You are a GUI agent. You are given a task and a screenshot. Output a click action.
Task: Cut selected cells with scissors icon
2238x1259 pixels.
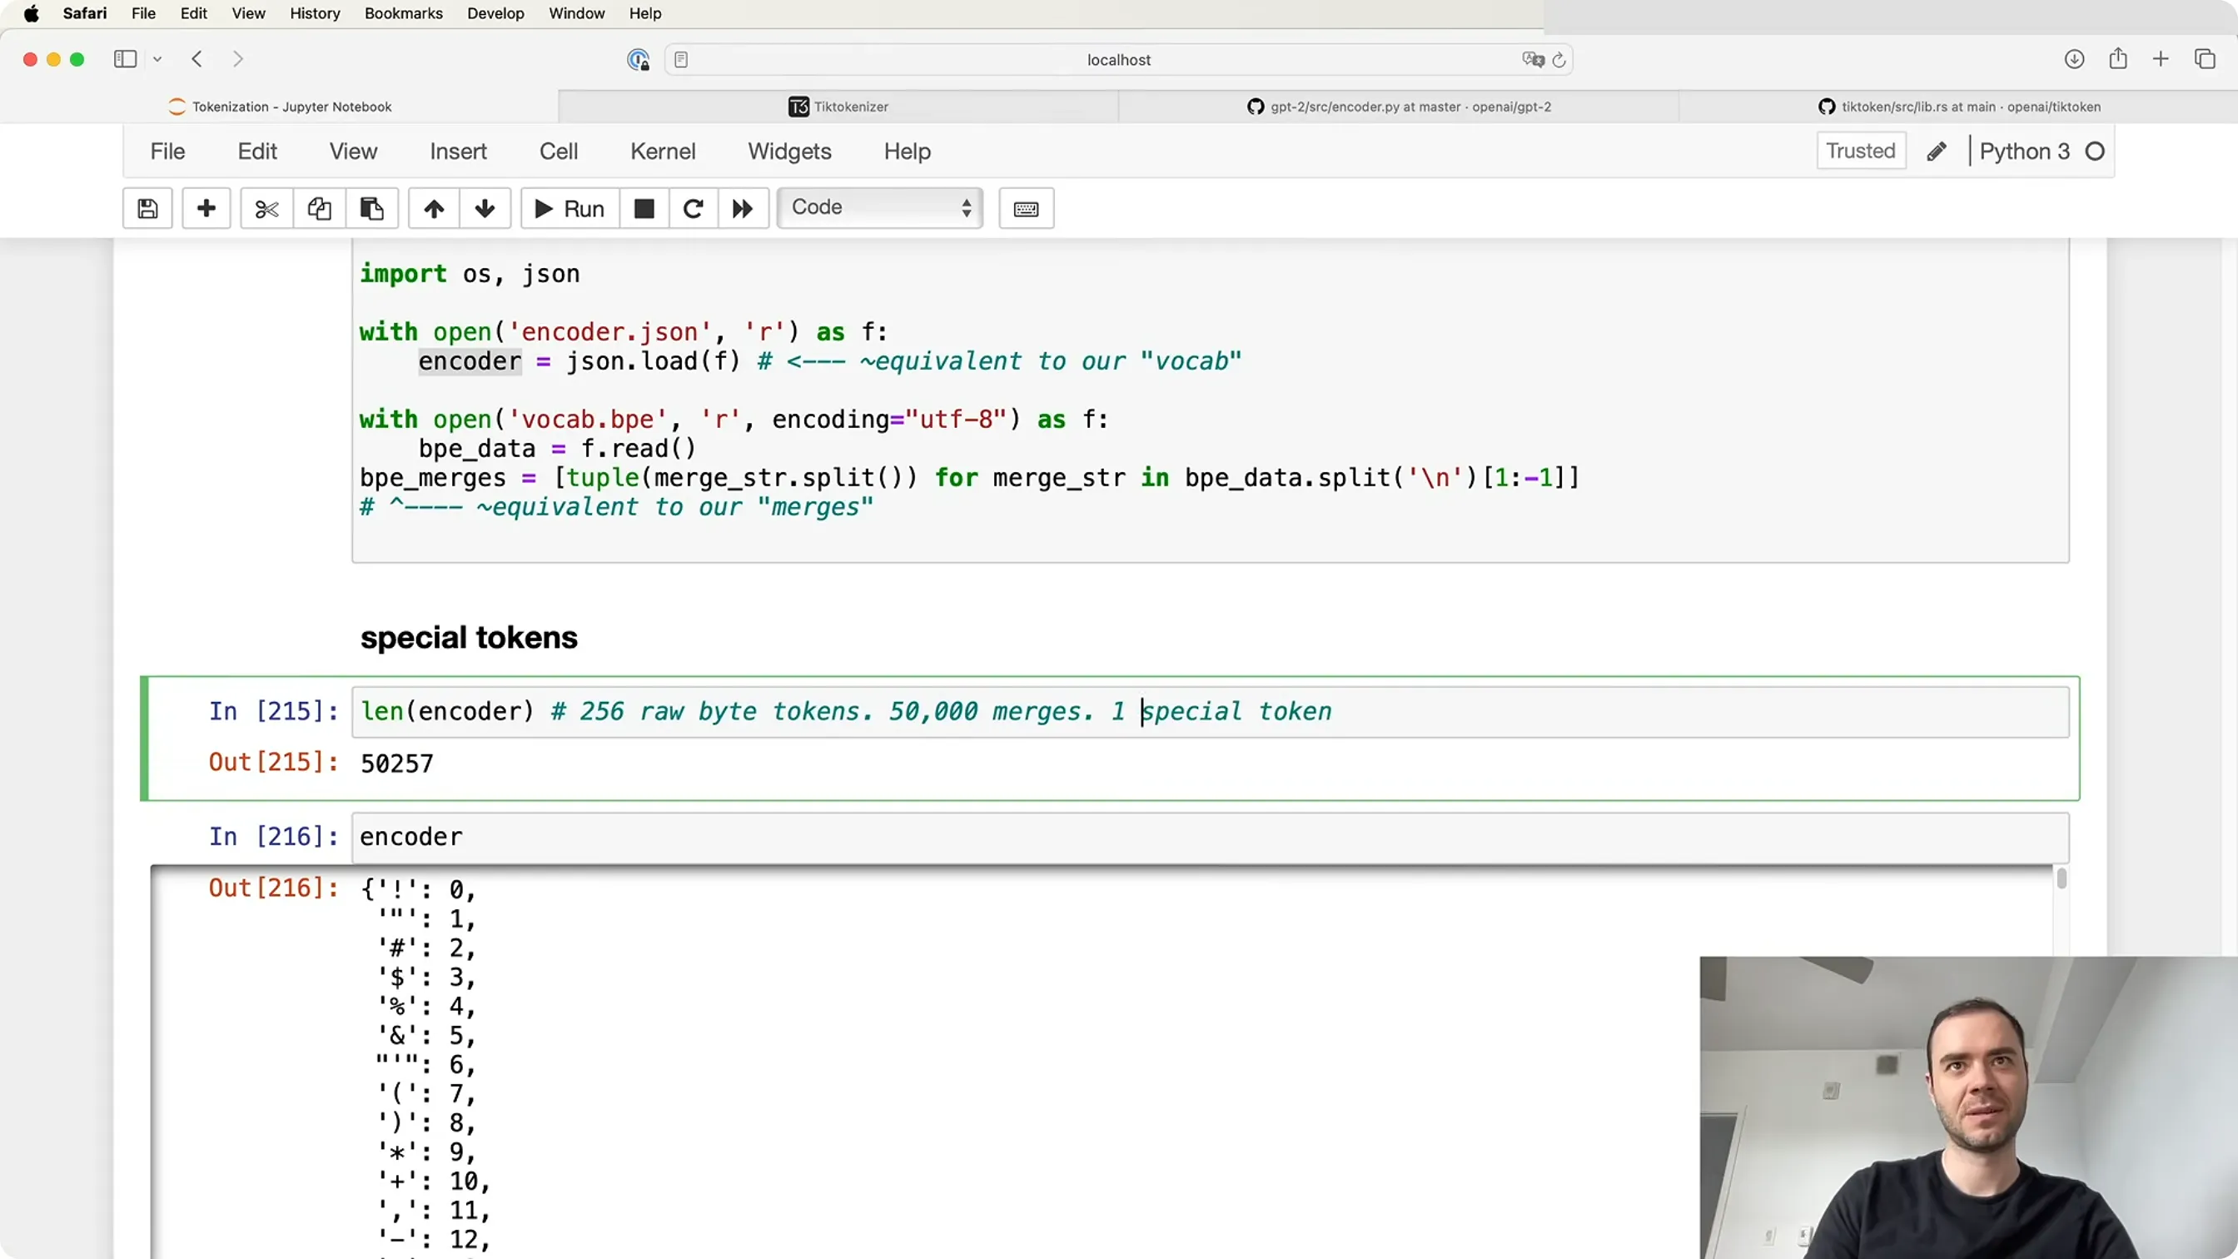[266, 208]
